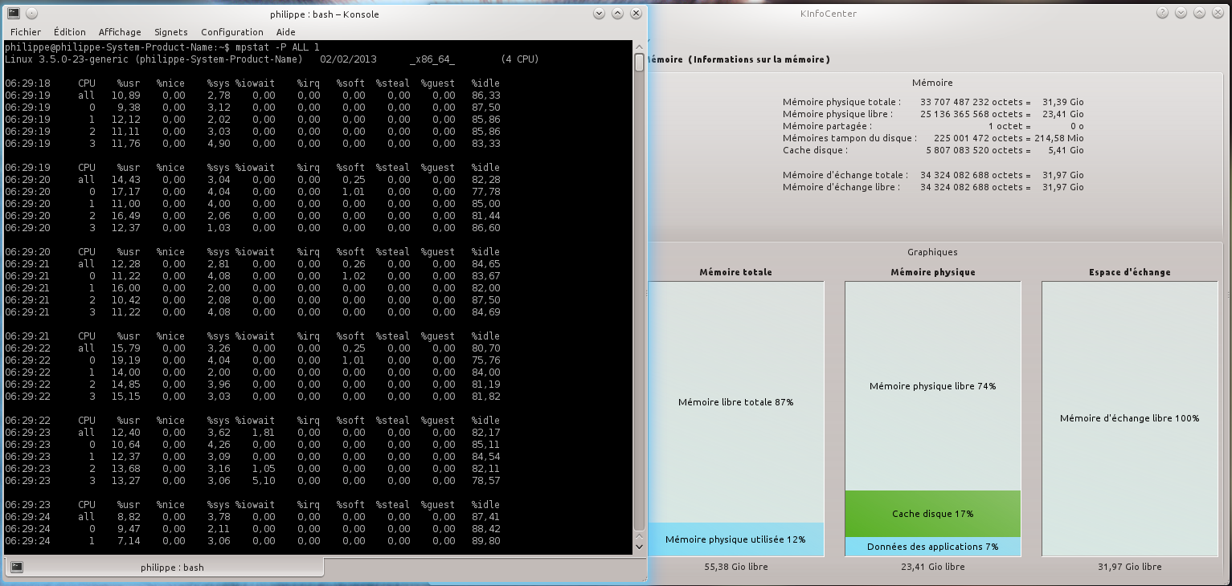Maximize the Konsole window
This screenshot has height=586, width=1232.
[617, 14]
